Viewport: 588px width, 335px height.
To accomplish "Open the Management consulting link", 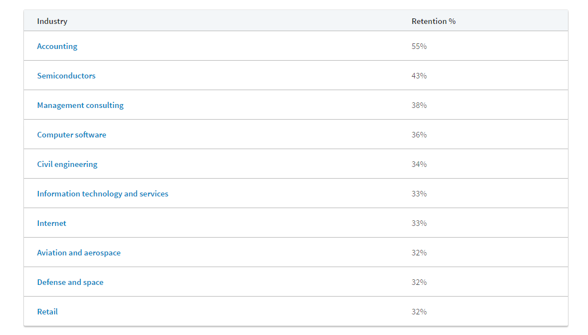I will 80,105.
